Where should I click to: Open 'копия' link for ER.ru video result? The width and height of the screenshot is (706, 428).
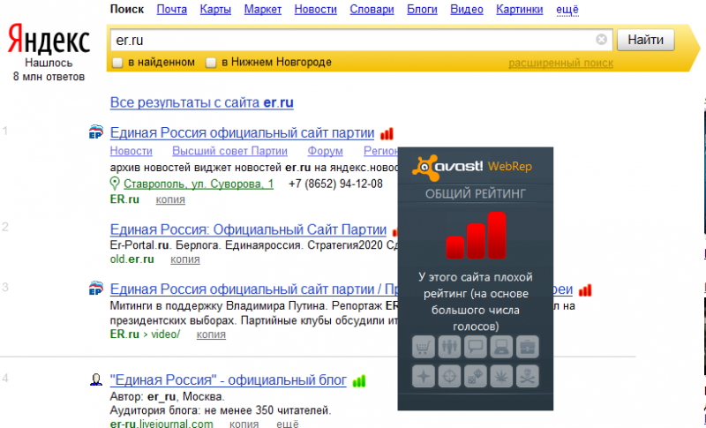click(x=211, y=334)
